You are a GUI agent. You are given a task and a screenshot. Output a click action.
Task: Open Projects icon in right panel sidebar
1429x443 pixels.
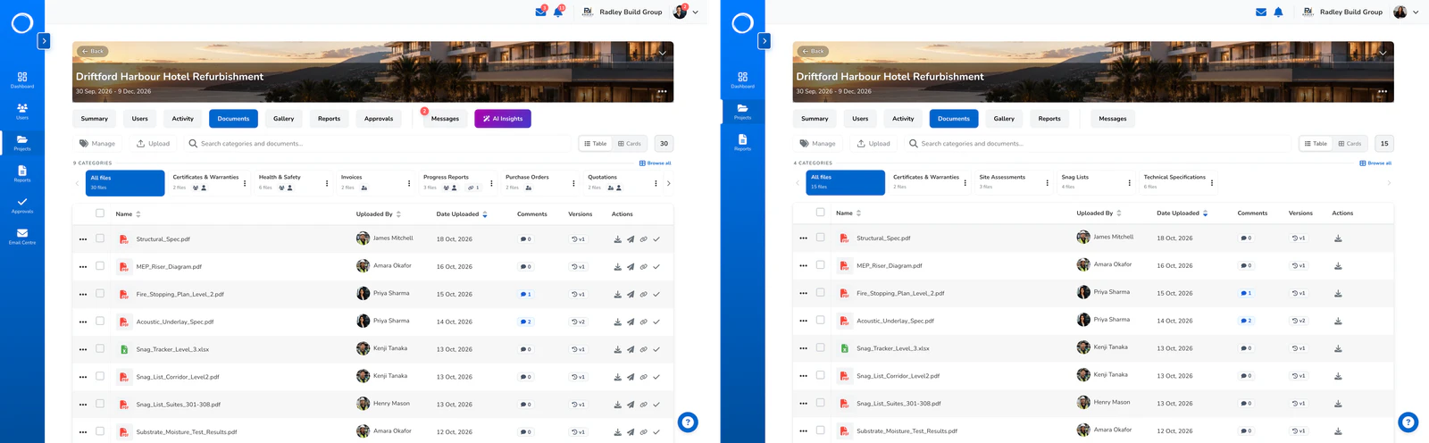click(742, 112)
